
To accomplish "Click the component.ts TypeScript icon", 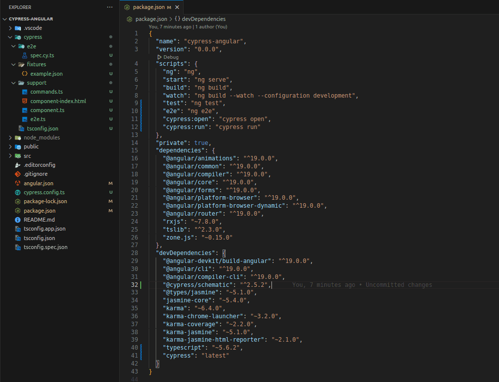I will coord(24,110).
